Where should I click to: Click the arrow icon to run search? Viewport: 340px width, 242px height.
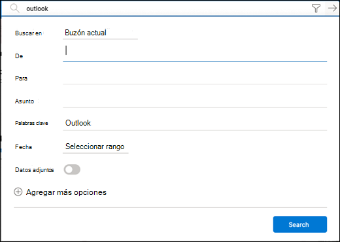tap(332, 9)
